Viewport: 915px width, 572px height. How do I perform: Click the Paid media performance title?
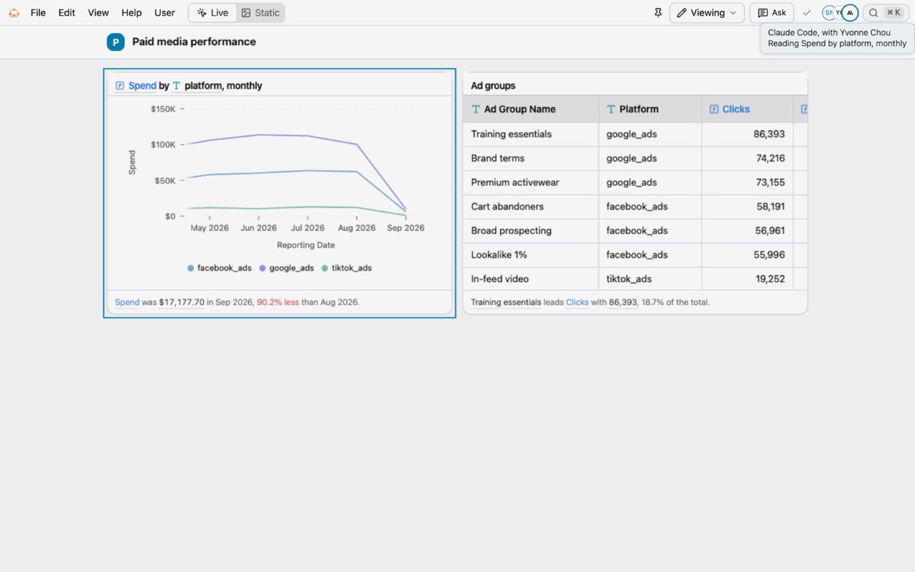point(194,42)
